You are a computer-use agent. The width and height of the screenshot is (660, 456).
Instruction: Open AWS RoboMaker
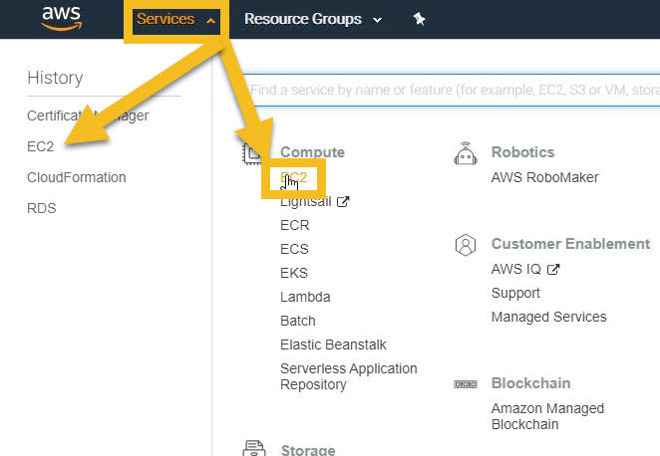pos(544,177)
